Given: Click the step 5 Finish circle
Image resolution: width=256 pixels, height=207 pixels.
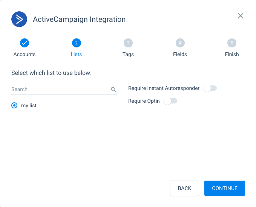Looking at the screenshot, I should pyautogui.click(x=232, y=43).
